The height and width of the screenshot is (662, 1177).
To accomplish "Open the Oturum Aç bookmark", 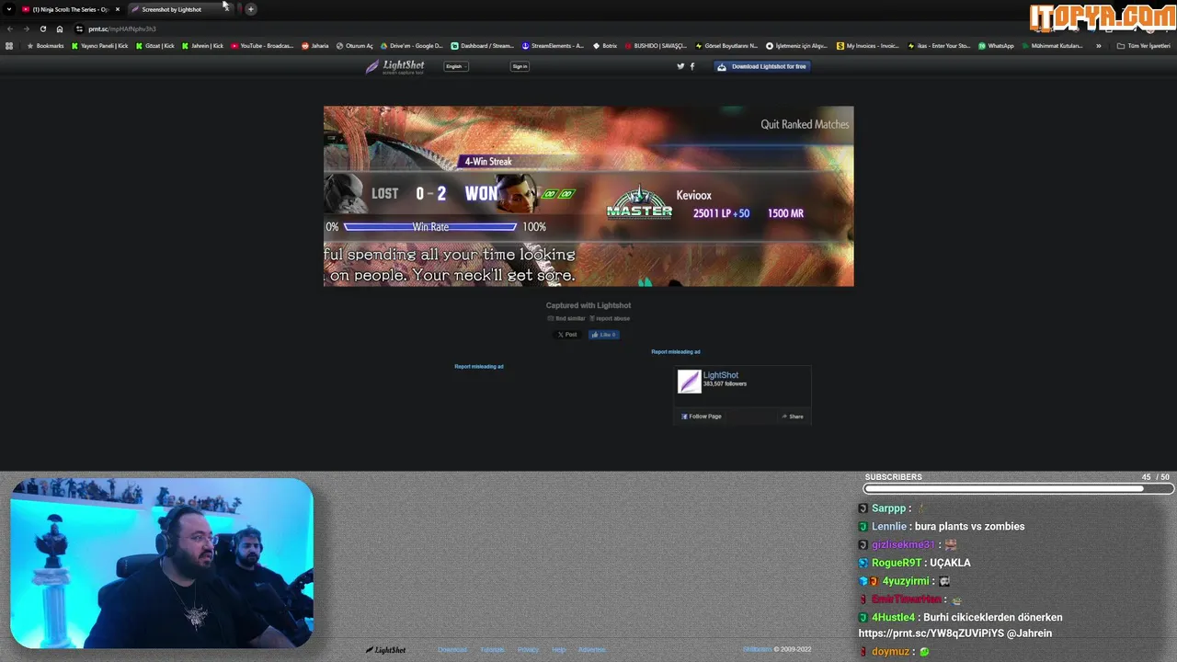I will pos(354,45).
